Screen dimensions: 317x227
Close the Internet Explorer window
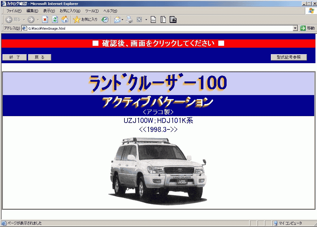coord(314,4)
